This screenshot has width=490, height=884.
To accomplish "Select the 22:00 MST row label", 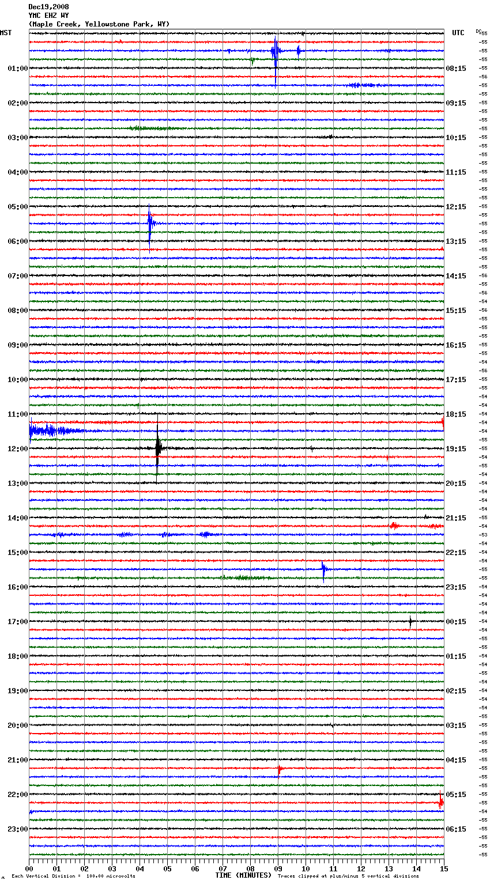I will 18,795.
